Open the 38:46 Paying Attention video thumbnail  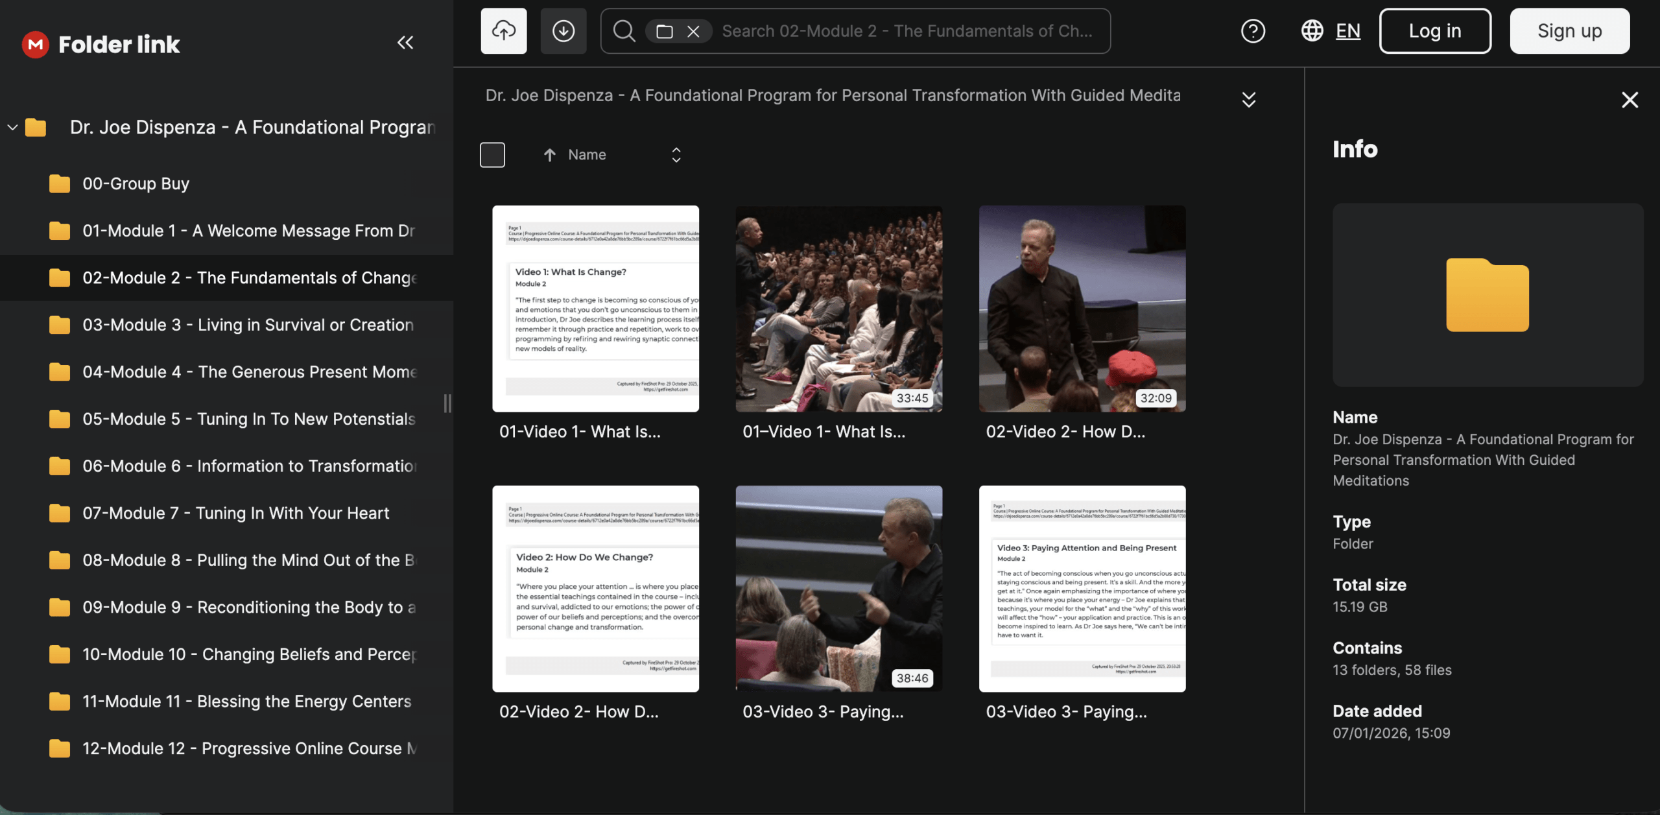838,588
